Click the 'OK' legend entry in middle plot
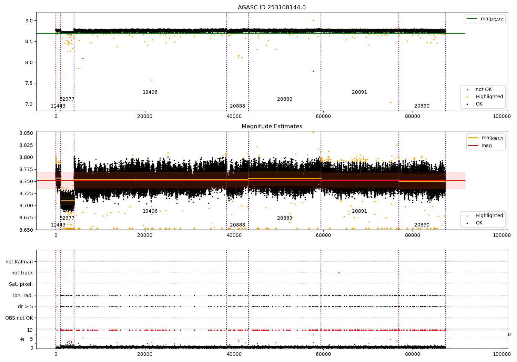The image size is (517, 362). point(479,223)
